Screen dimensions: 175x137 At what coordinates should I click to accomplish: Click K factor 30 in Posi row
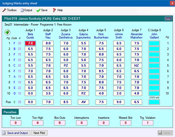coord(19,102)
